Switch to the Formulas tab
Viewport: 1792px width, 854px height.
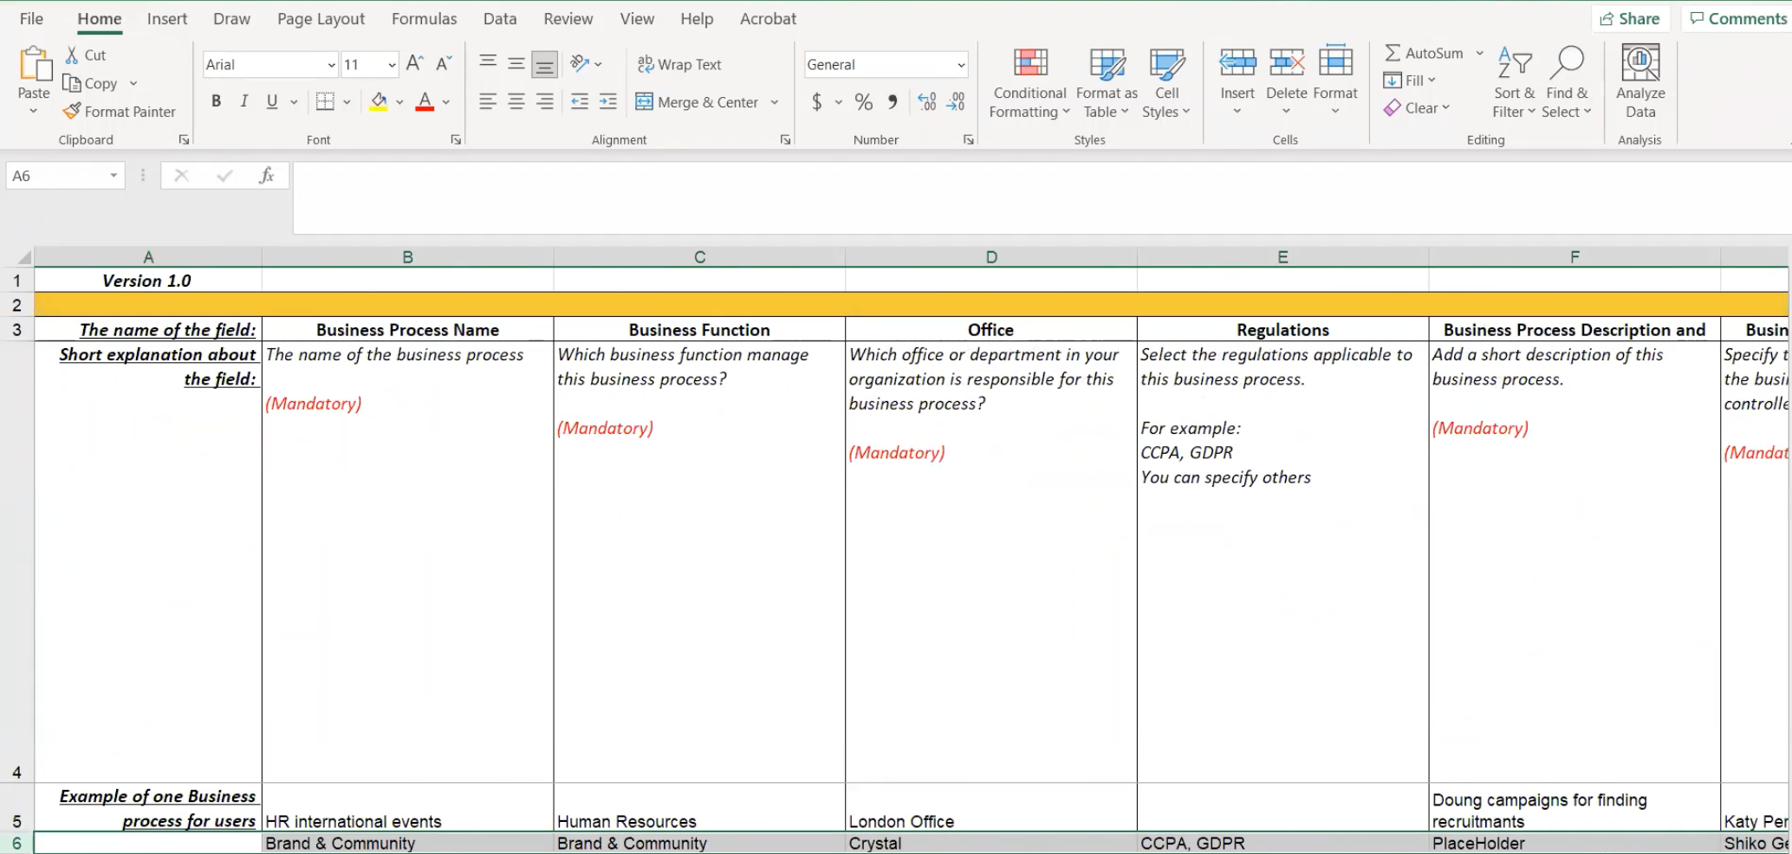(x=424, y=18)
